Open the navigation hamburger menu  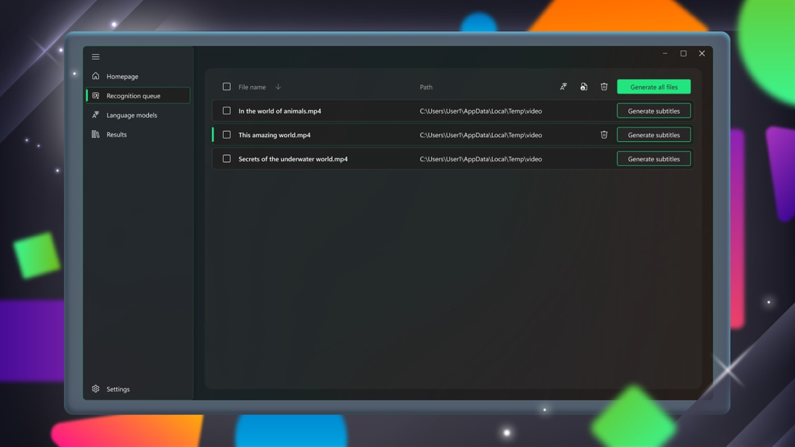click(x=95, y=56)
